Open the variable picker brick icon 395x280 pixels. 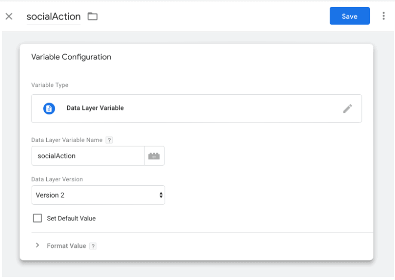[154, 156]
